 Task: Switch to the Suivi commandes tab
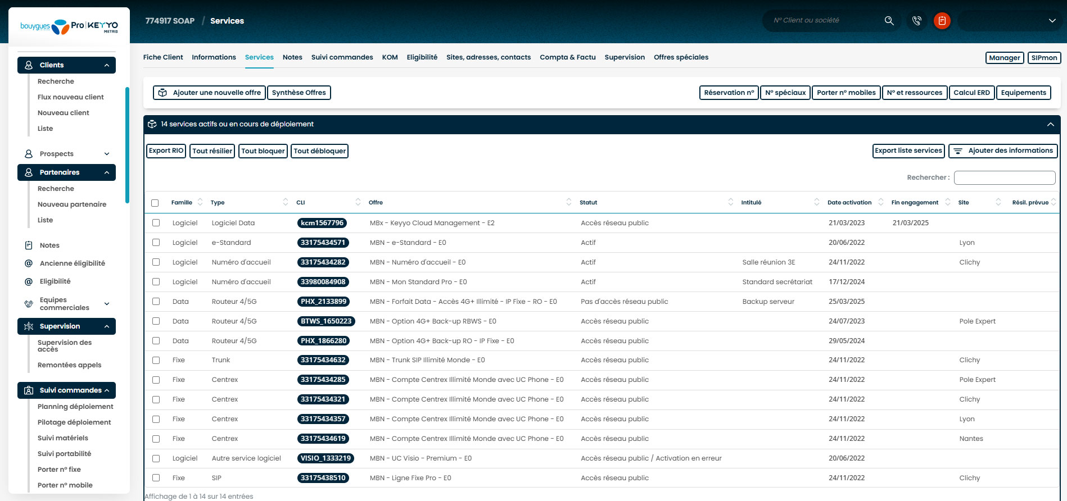click(342, 57)
